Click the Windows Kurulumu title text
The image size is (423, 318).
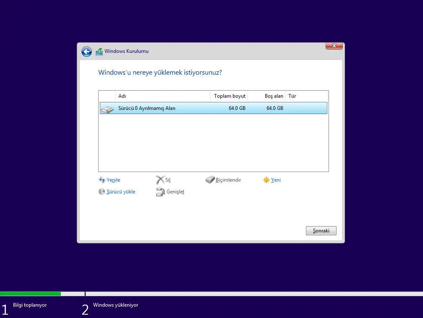point(127,51)
